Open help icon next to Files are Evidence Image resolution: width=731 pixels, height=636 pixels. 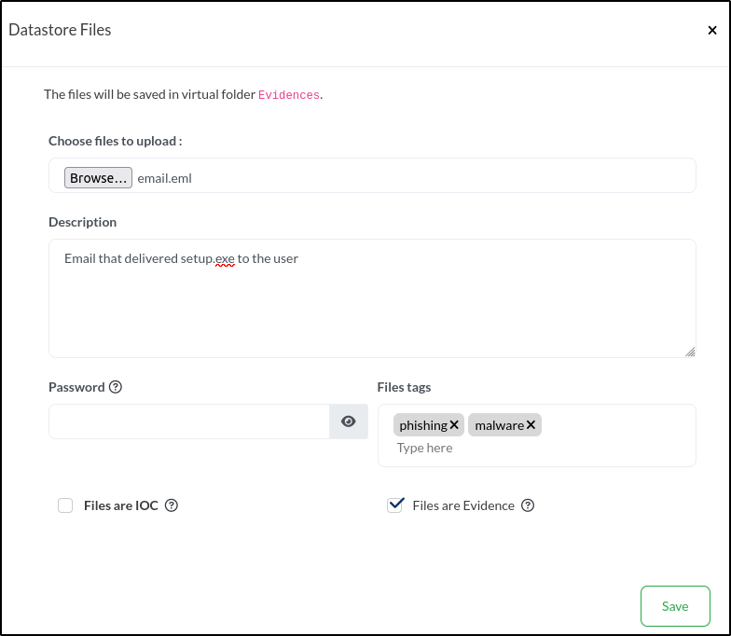pos(528,505)
